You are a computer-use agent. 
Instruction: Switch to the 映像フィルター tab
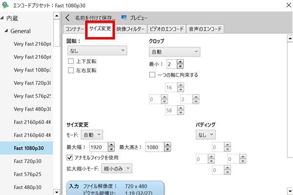click(131, 29)
